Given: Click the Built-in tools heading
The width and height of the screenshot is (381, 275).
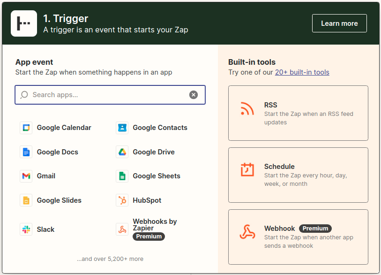Looking at the screenshot, I should pyautogui.click(x=252, y=62).
